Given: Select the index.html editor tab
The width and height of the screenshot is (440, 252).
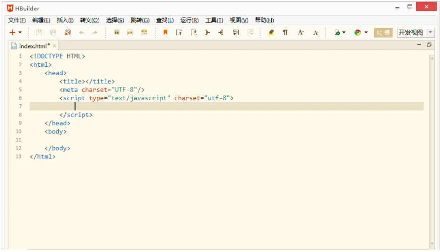Looking at the screenshot, I should 34,46.
